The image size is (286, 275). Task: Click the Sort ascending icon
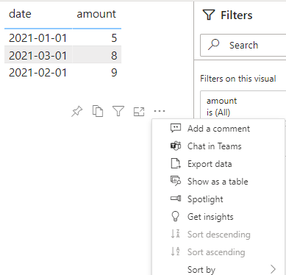(175, 251)
